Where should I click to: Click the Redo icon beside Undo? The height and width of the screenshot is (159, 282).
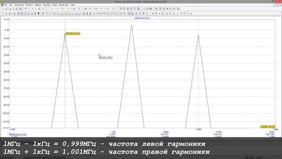tap(29, 9)
